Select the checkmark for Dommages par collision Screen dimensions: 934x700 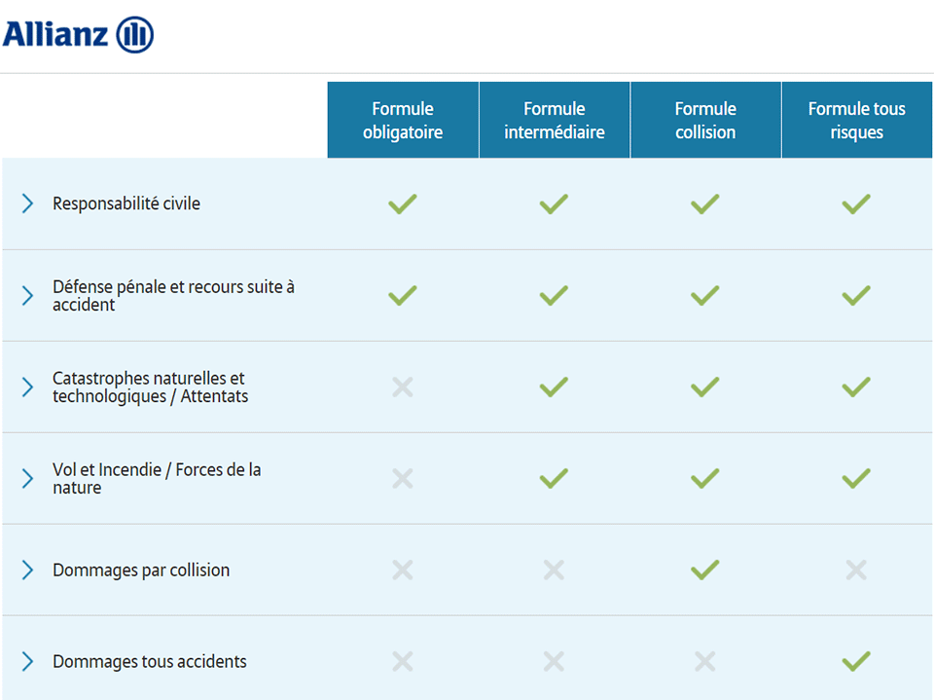pos(704,570)
